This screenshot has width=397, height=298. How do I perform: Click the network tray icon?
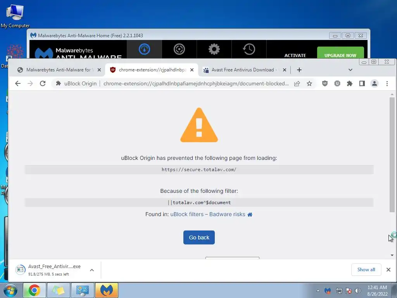pos(339,291)
